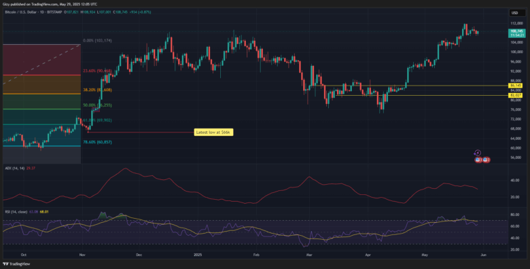Click the purple lightning event marker icon

coord(477,153)
